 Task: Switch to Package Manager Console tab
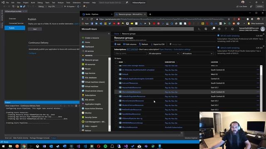tap(39, 138)
